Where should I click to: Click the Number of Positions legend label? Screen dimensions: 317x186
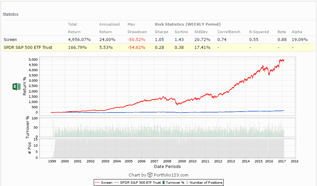(x=206, y=183)
